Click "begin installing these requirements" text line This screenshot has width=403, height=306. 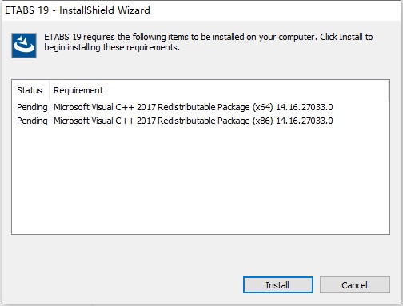pos(112,47)
